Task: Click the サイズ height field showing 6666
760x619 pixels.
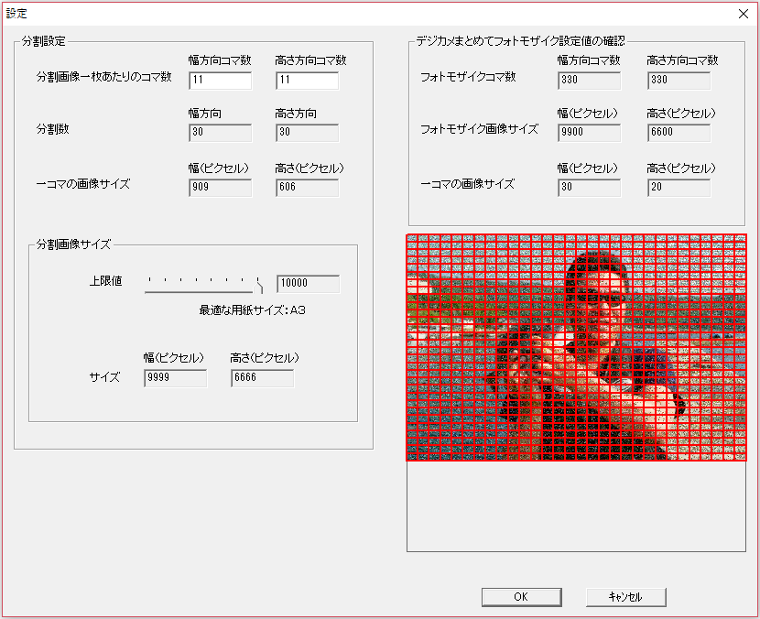Action: [x=262, y=378]
